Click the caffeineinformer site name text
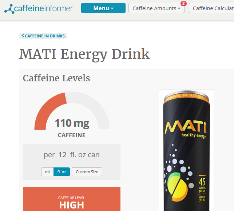The image size is (234, 211). coord(44,8)
